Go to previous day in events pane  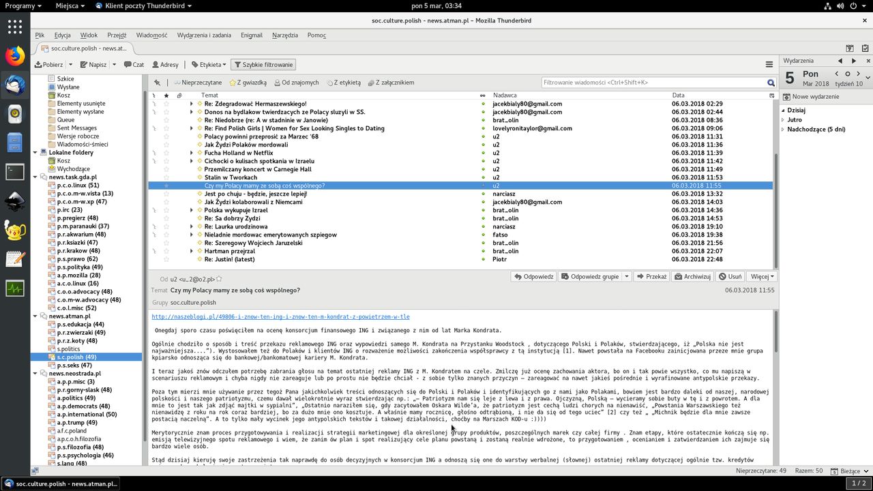(x=840, y=61)
